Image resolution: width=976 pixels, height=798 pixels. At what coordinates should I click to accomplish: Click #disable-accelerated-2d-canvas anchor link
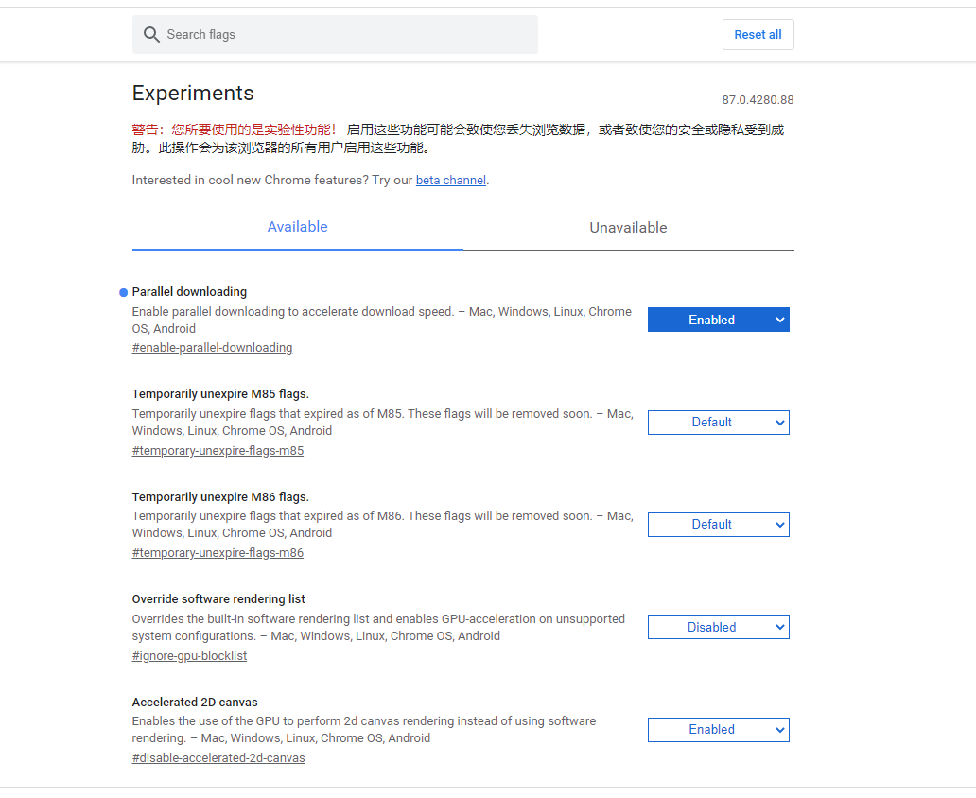(x=218, y=758)
